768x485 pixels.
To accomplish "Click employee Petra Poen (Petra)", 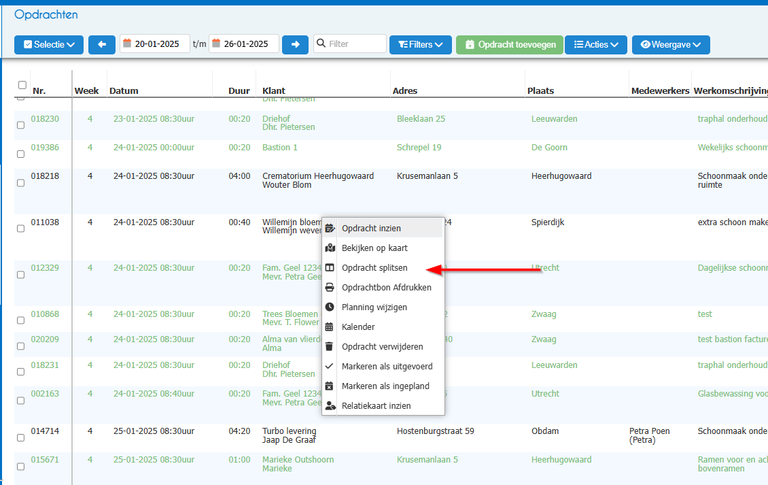I will (650, 435).
